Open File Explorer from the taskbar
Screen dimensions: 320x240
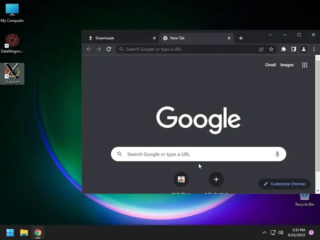coord(24,232)
